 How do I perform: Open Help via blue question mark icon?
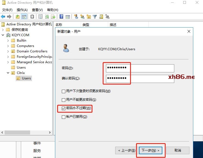(62, 17)
